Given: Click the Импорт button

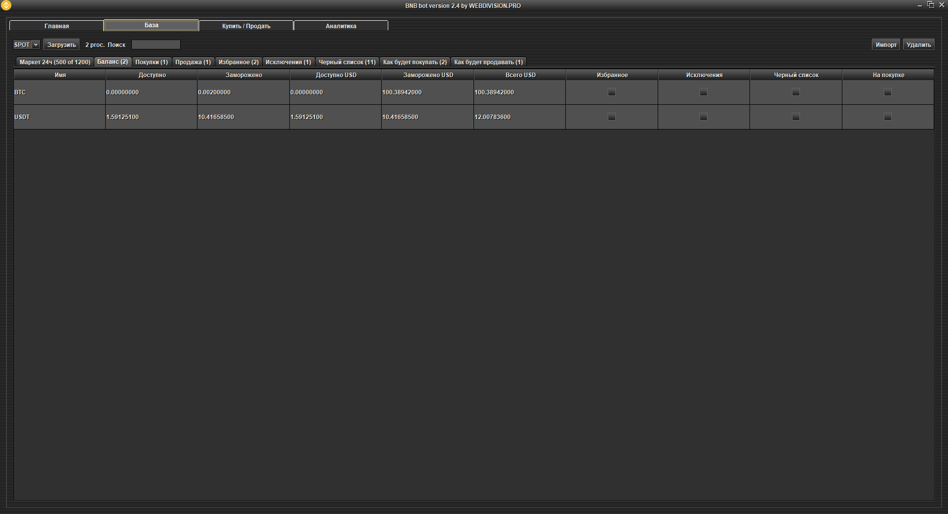Looking at the screenshot, I should coord(886,44).
